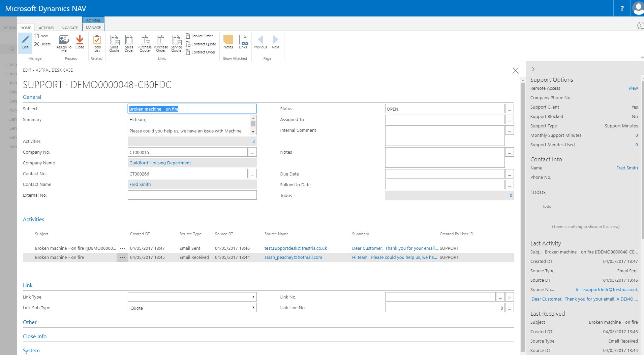Open the help question mark
The height and width of the screenshot is (355, 644).
pos(622,8)
